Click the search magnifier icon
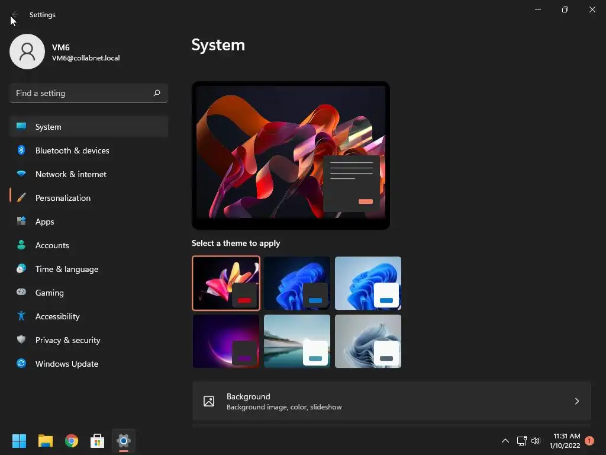Screen dimensions: 606x455 point(156,93)
